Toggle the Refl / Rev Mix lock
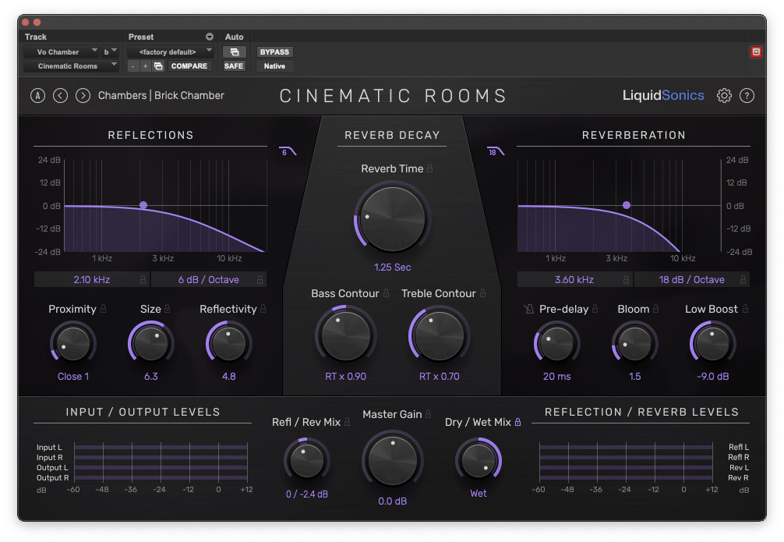The image size is (784, 542). [x=347, y=422]
